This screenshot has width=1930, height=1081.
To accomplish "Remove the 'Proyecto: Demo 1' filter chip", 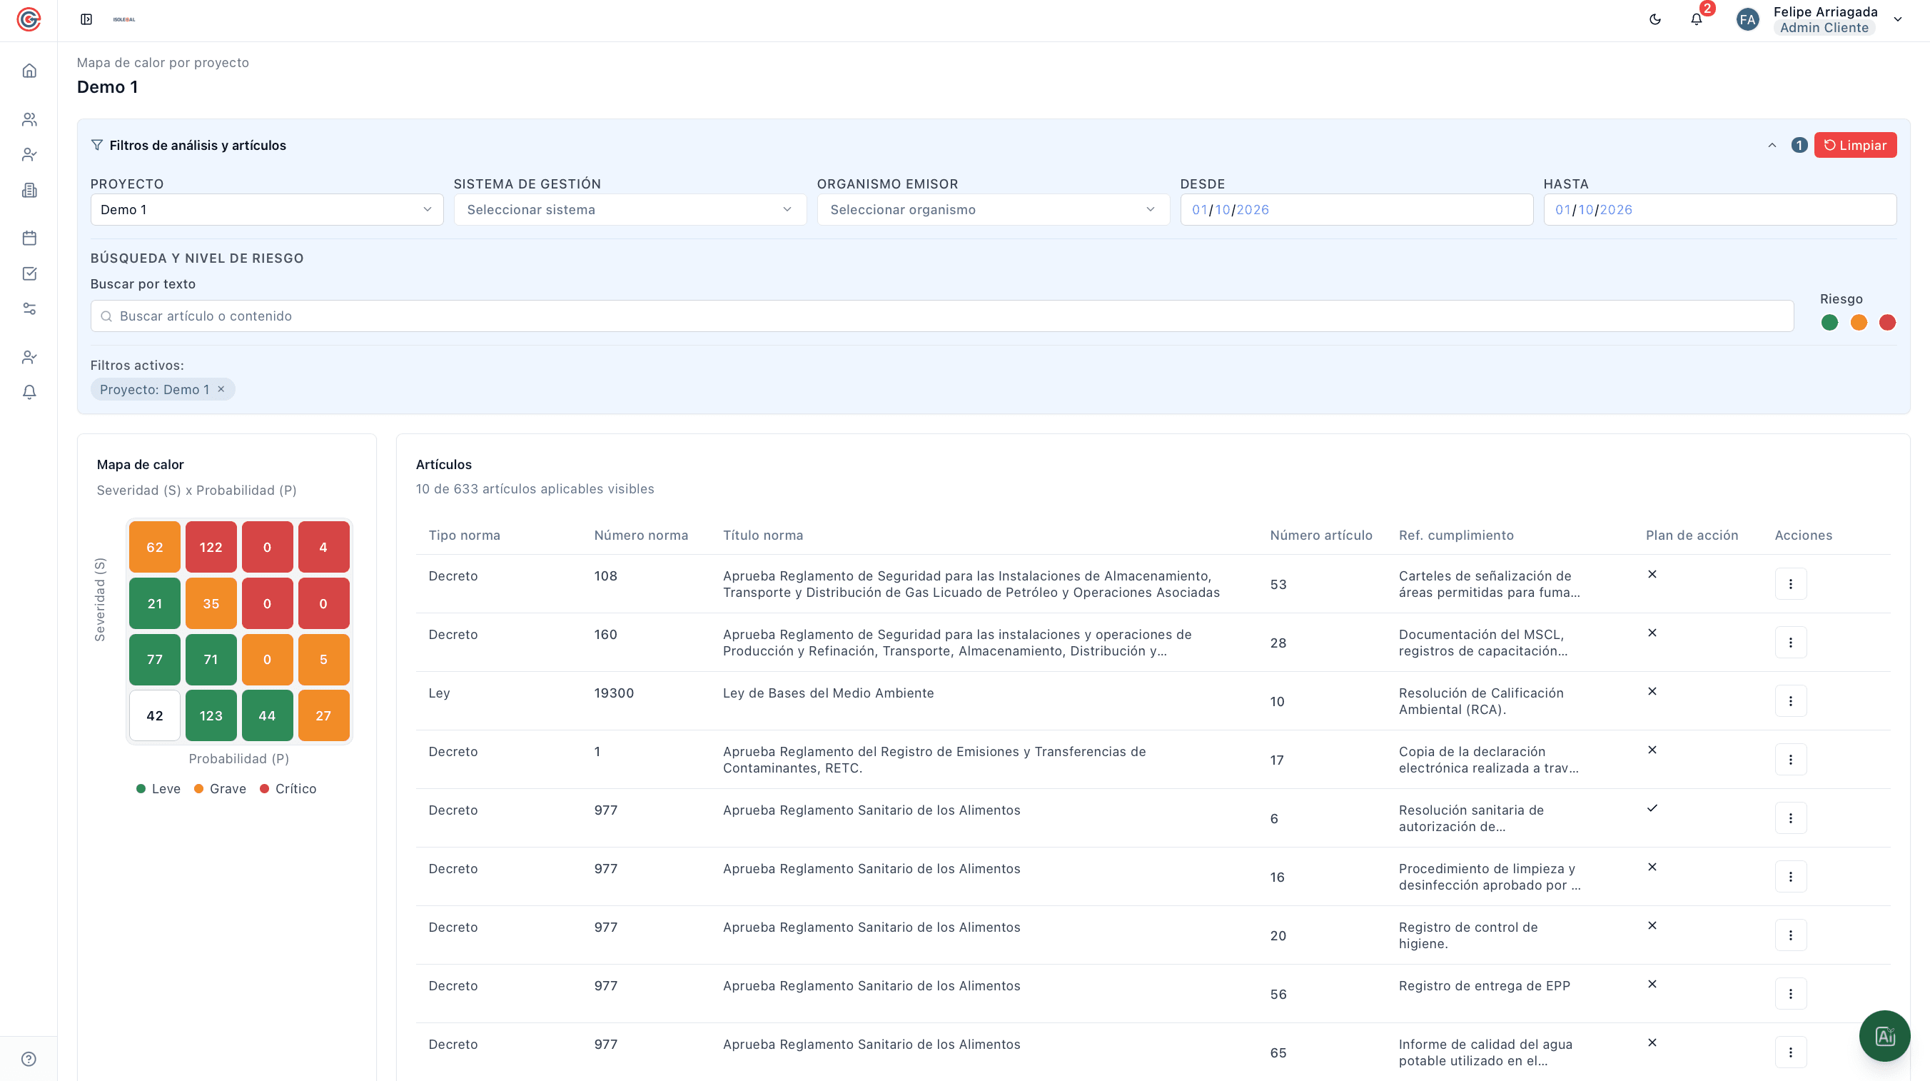I will coord(221,389).
